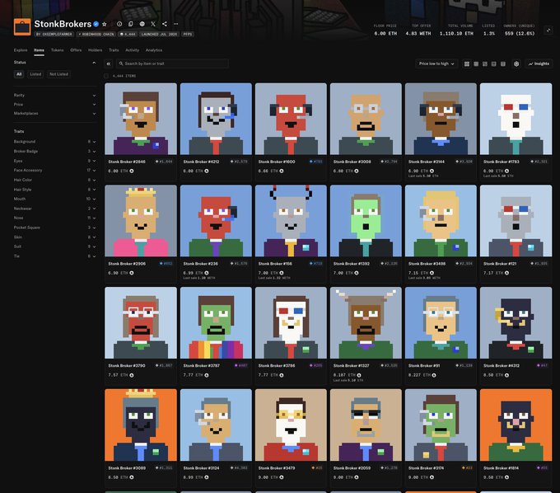This screenshot has width=560, height=493.
Task: Click the marketplace icon after 7.77 ETH on Stonk Broker #3787
Action: point(207,375)
